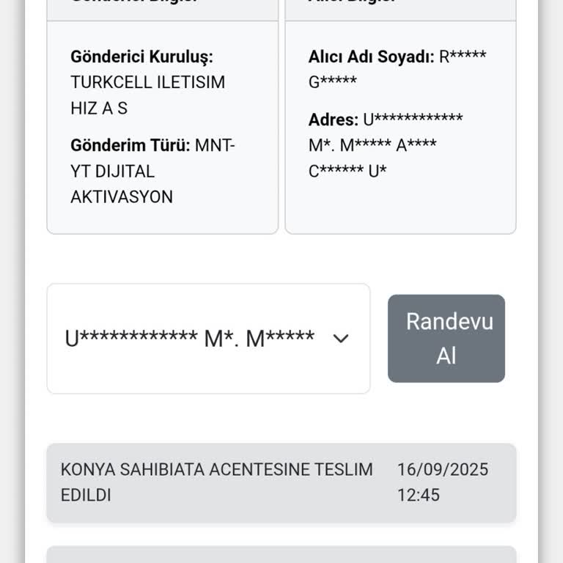Click the masked M*. M***** A**** address line
Viewport: 563px width, 563px height.
[x=372, y=145]
